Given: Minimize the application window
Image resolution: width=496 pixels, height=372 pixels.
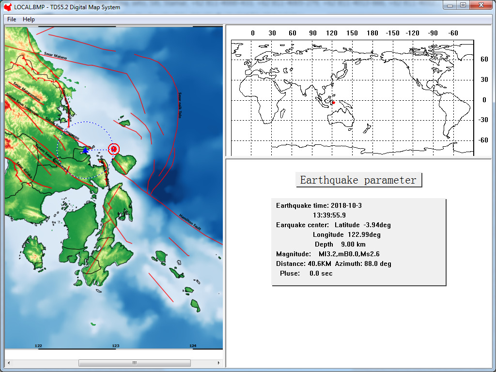Looking at the screenshot, I should pos(450,5).
